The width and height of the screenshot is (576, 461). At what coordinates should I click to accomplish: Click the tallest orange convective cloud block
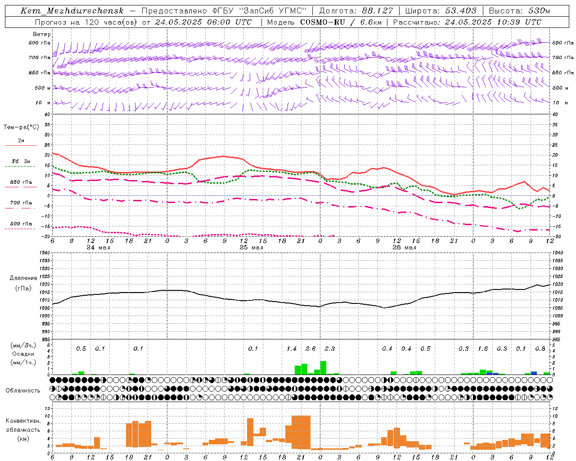coord(301,432)
